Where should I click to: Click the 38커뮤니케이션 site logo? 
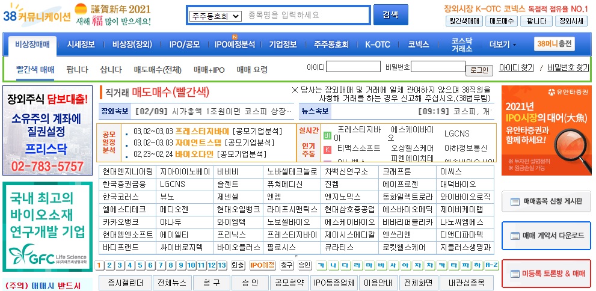coord(37,15)
